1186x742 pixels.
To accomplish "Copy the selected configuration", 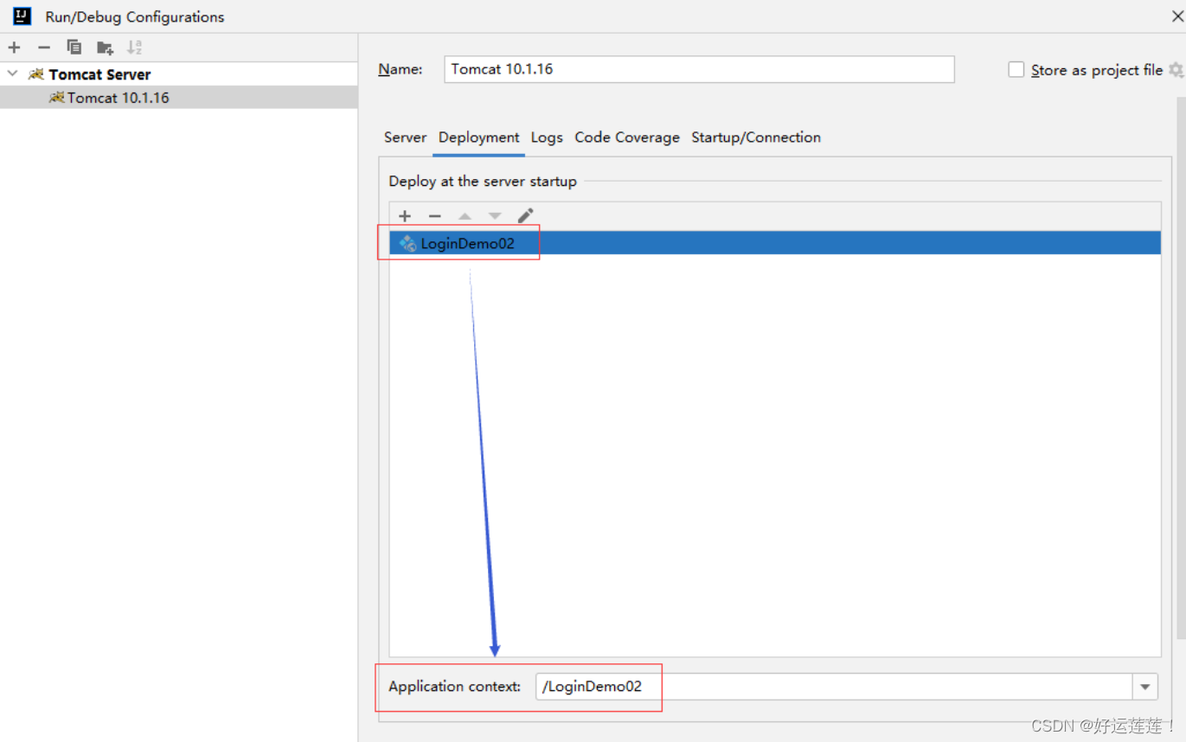I will point(74,48).
